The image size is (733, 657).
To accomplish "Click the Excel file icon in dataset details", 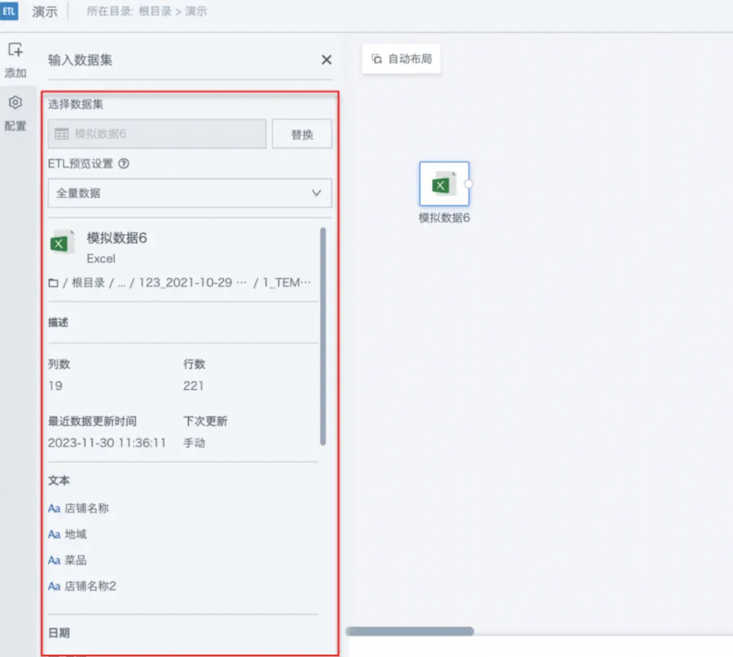I will [x=62, y=243].
